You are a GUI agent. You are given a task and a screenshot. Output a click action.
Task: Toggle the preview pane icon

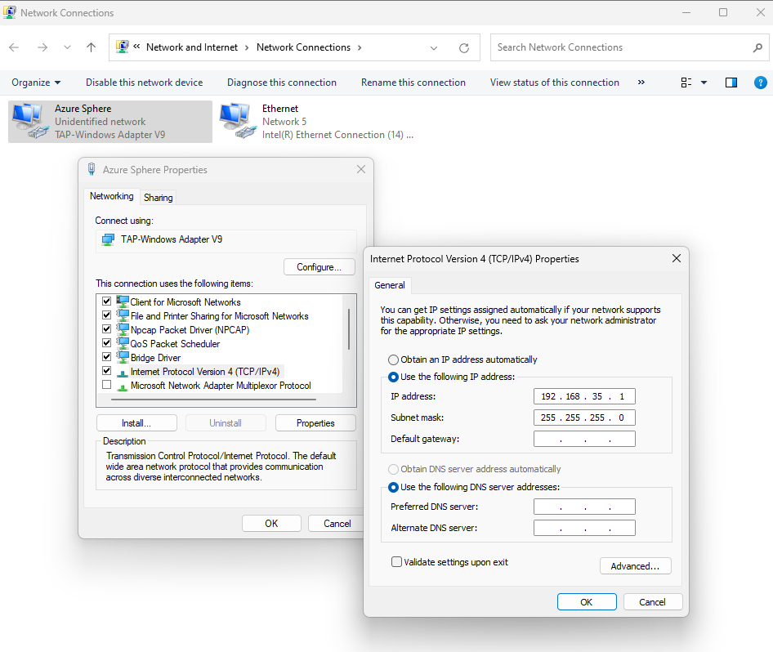tap(731, 83)
